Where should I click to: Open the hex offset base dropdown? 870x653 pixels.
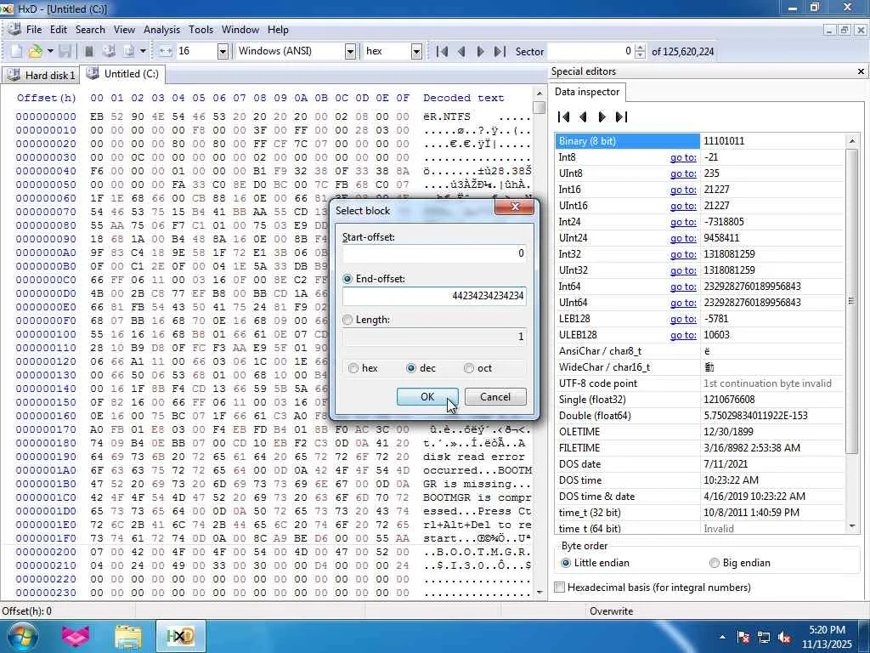[x=416, y=51]
